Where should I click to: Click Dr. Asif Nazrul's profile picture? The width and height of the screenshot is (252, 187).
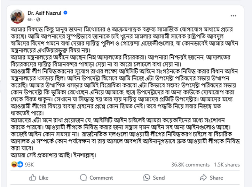[x=17, y=16]
